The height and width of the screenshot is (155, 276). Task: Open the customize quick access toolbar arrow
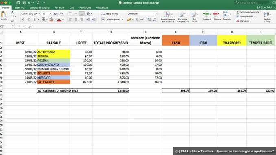coord(44,2)
